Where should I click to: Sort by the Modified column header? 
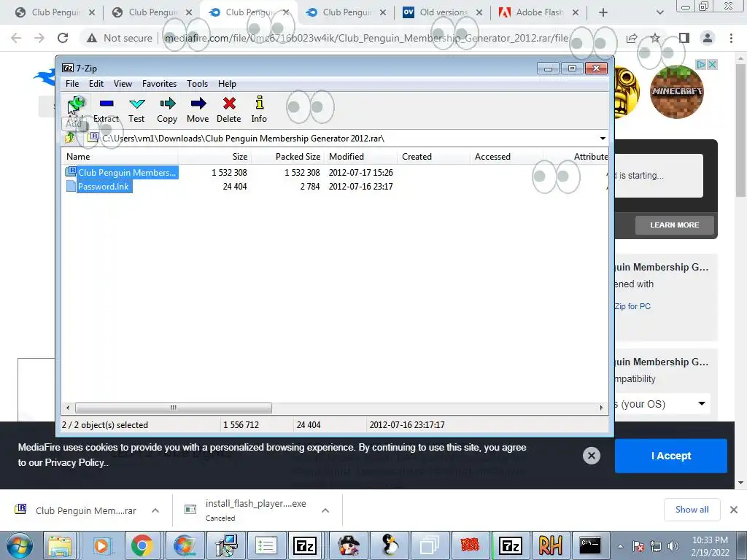360,157
